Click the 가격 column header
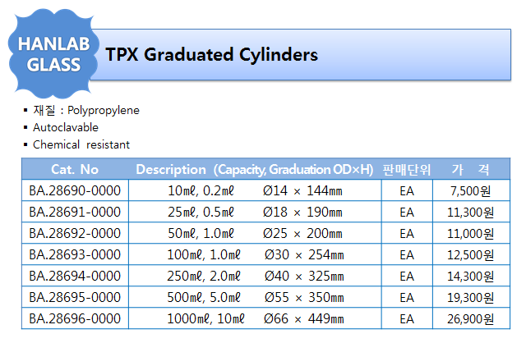The width and height of the screenshot is (526, 343). click(471, 170)
